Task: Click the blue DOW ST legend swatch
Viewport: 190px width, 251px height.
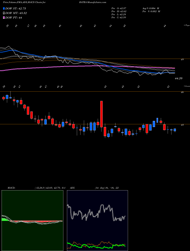Action: pyautogui.click(x=4, y=8)
